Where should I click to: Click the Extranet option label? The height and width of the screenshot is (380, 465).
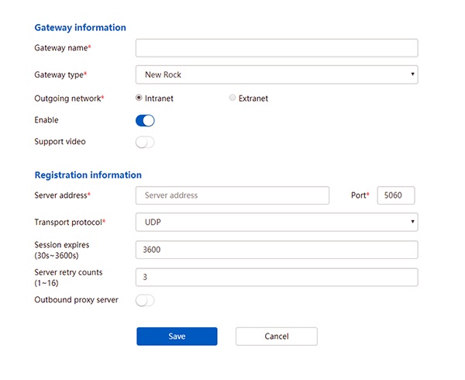pos(253,98)
